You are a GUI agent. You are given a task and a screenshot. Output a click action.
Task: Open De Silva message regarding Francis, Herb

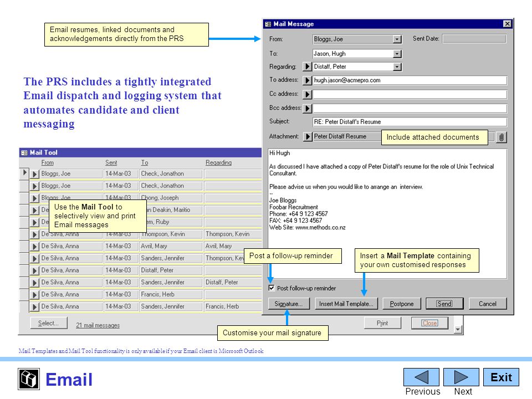click(34, 307)
